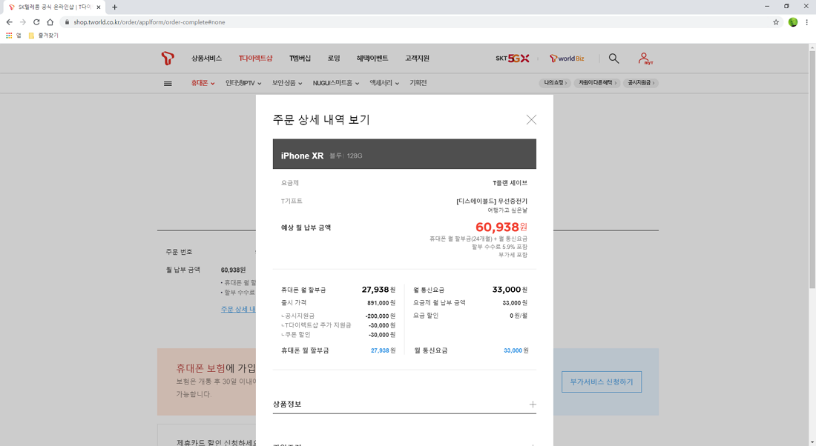Click the 891,000 원 출시 가격 value
Image resolution: width=816 pixels, height=446 pixels.
point(381,303)
